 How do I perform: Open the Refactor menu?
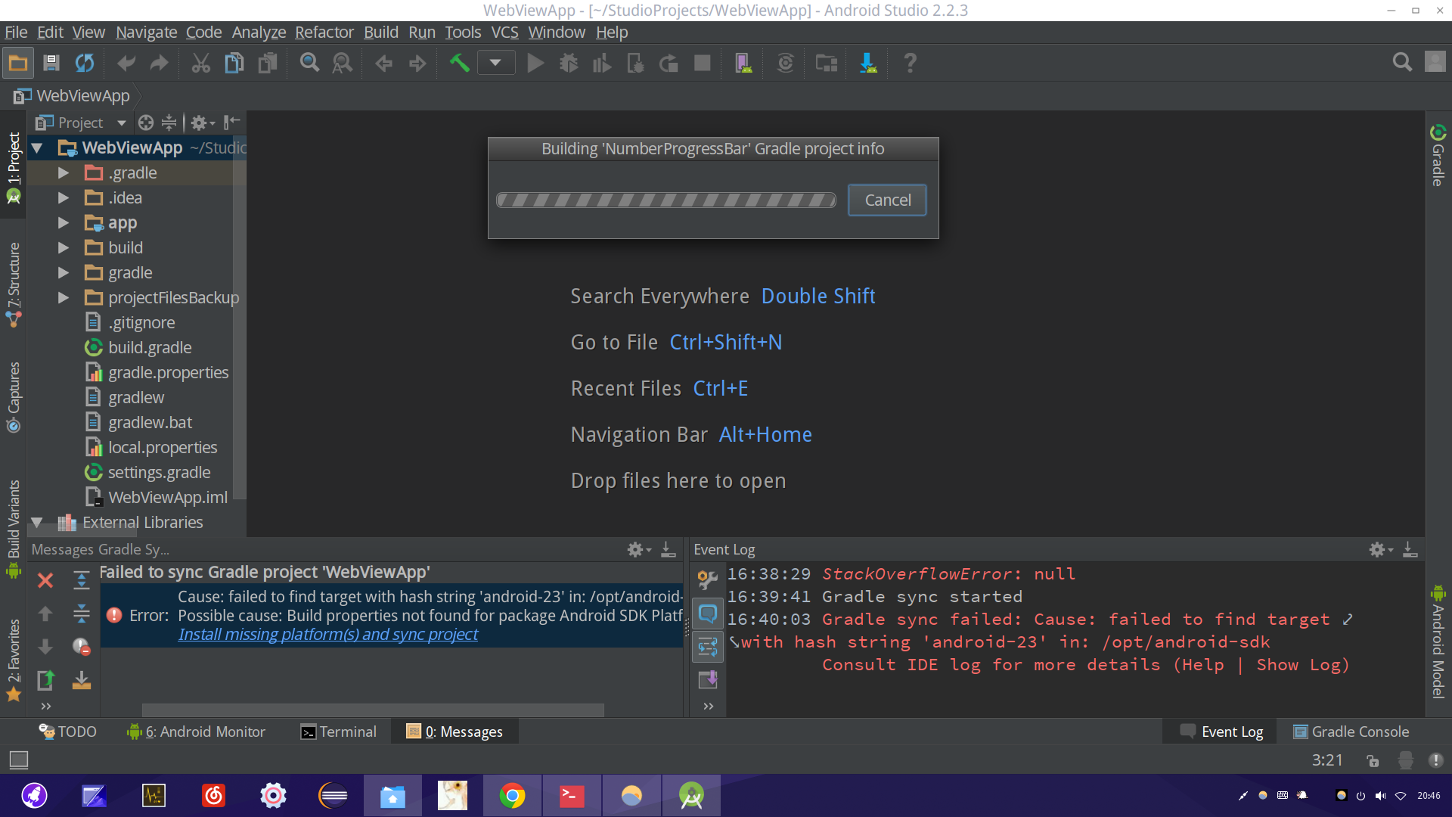click(x=324, y=32)
